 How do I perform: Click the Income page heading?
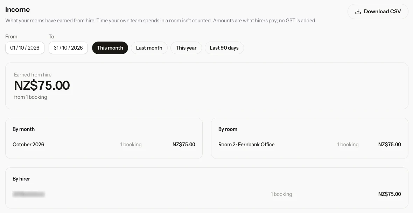pyautogui.click(x=17, y=9)
